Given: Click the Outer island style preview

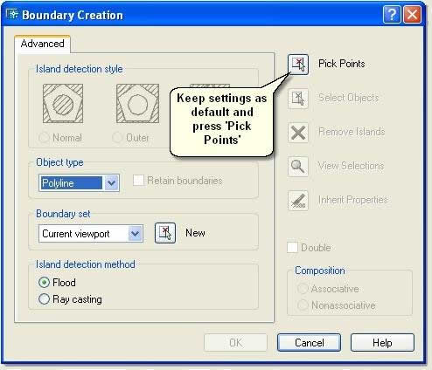Looking at the screenshot, I should coord(137,104).
